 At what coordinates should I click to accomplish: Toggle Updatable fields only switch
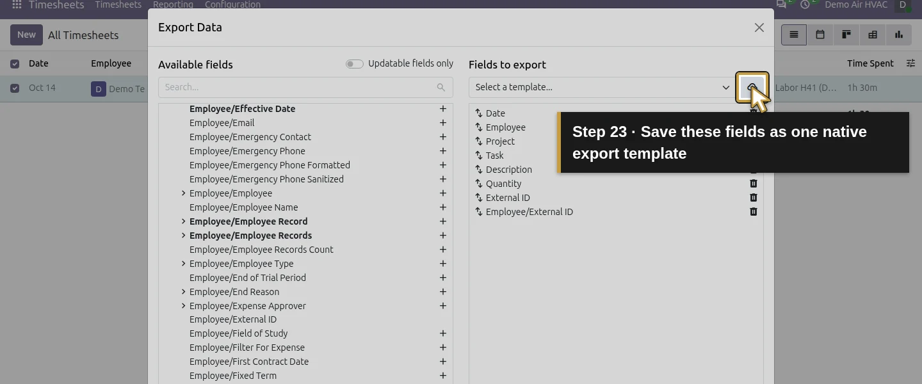pos(355,64)
